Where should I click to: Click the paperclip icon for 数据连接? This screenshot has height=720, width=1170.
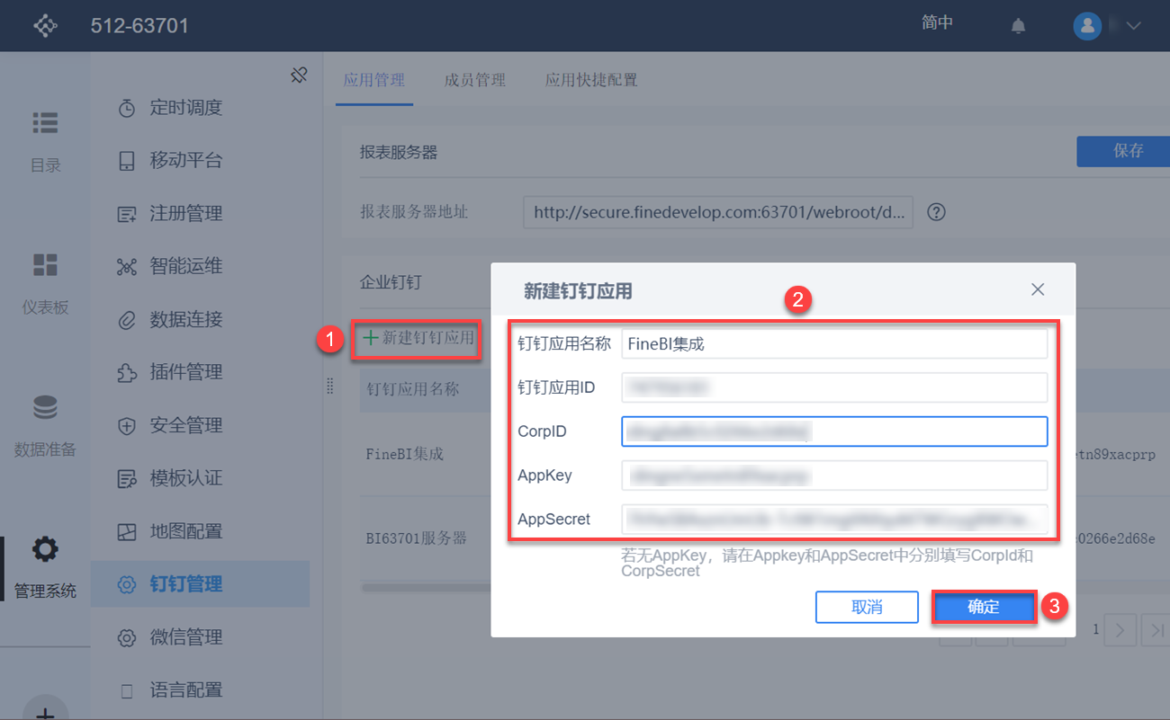coord(127,320)
